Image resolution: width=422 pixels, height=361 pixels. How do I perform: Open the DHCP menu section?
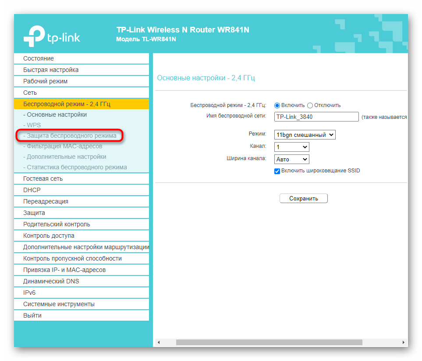pyautogui.click(x=32, y=190)
